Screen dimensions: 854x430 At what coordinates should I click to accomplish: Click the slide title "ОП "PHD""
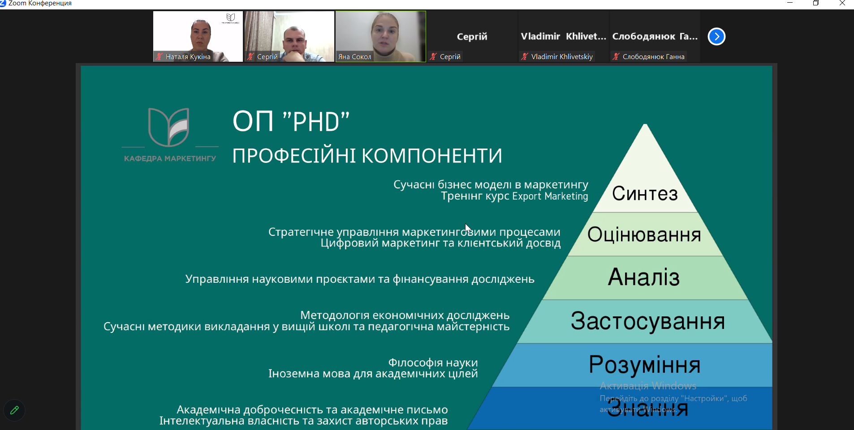(291, 121)
